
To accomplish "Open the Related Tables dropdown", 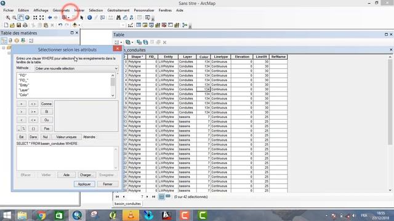I will [x=129, y=42].
